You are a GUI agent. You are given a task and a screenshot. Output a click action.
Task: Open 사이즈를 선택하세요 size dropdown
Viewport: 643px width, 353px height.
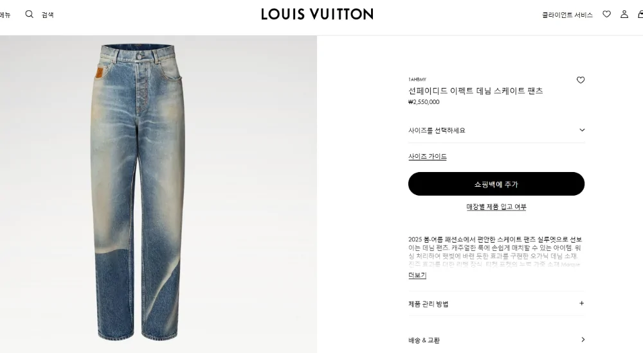(x=496, y=131)
